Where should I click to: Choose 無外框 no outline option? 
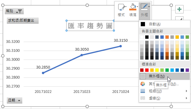(165, 76)
